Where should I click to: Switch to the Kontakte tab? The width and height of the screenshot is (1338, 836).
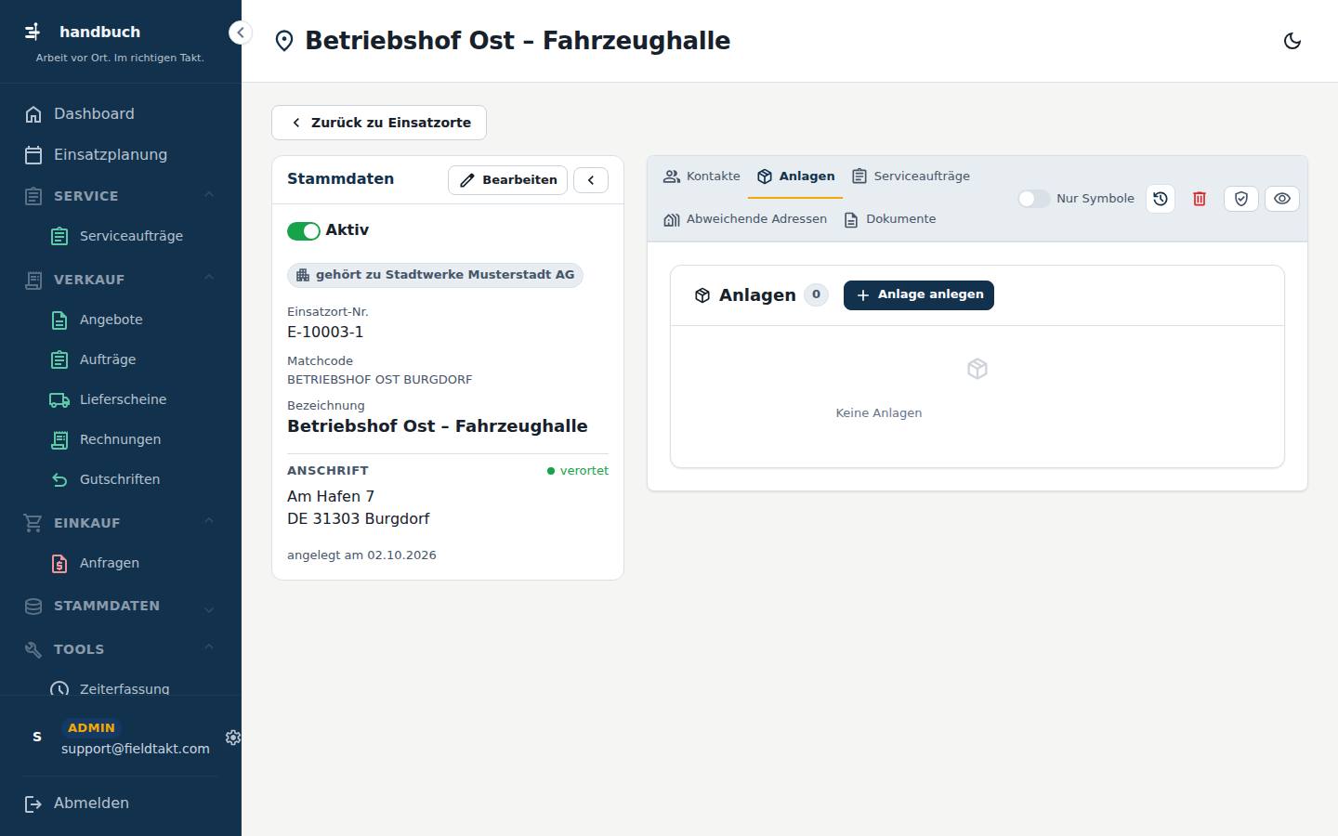click(x=702, y=176)
